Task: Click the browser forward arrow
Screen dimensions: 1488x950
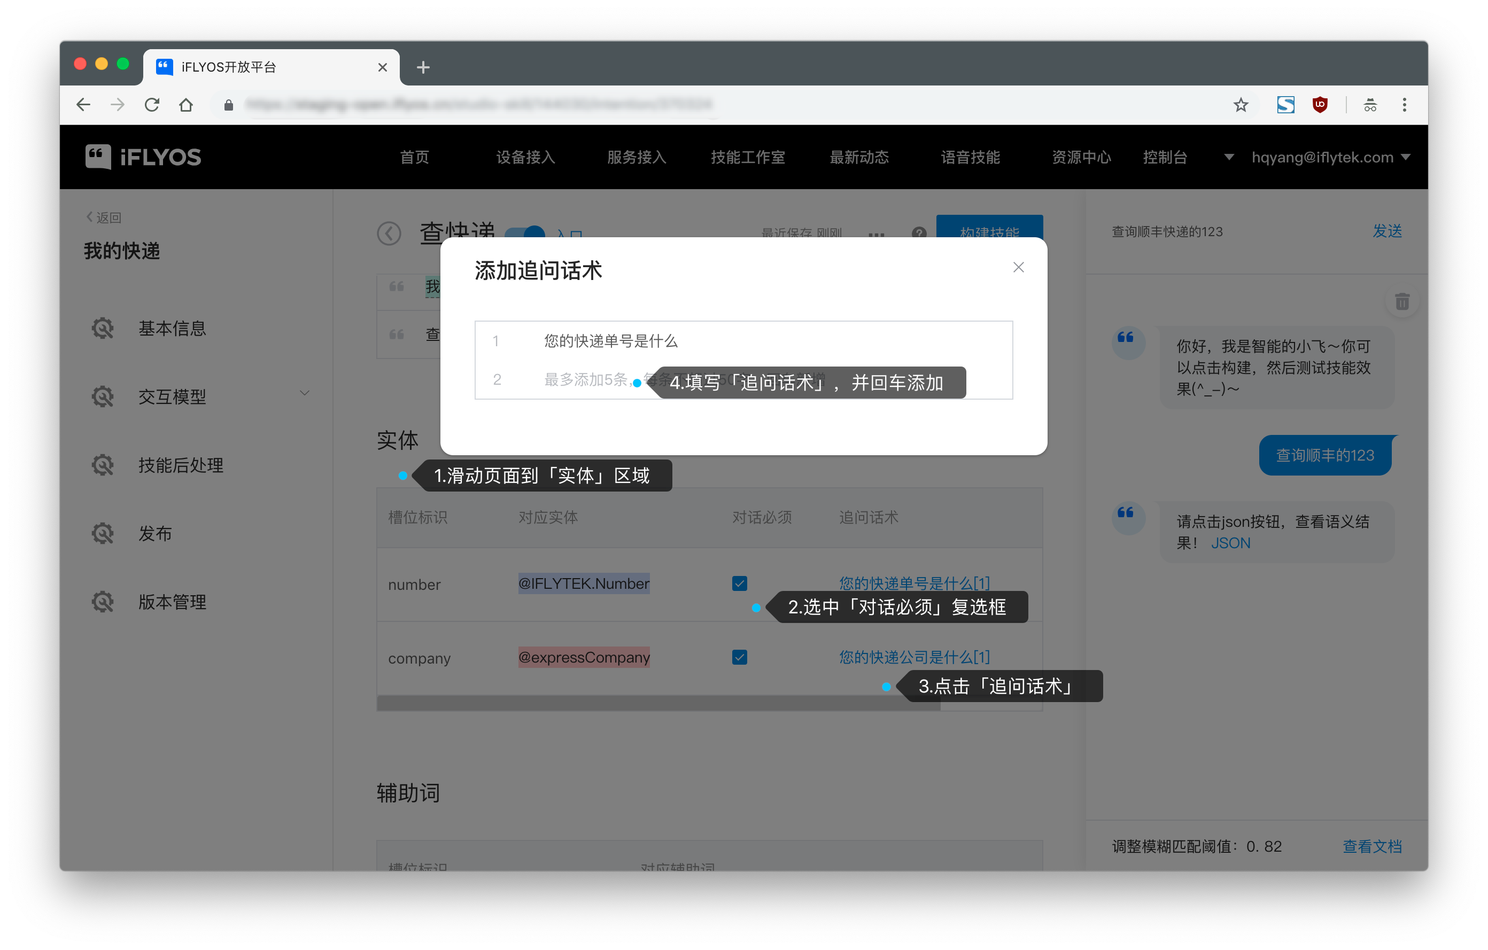Action: pyautogui.click(x=118, y=104)
